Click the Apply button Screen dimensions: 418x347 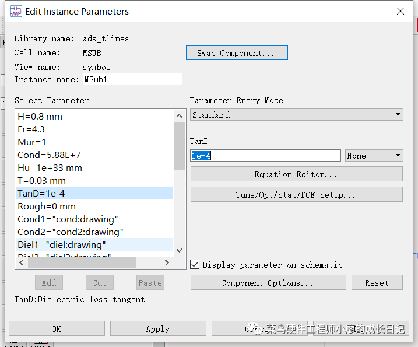[158, 329]
